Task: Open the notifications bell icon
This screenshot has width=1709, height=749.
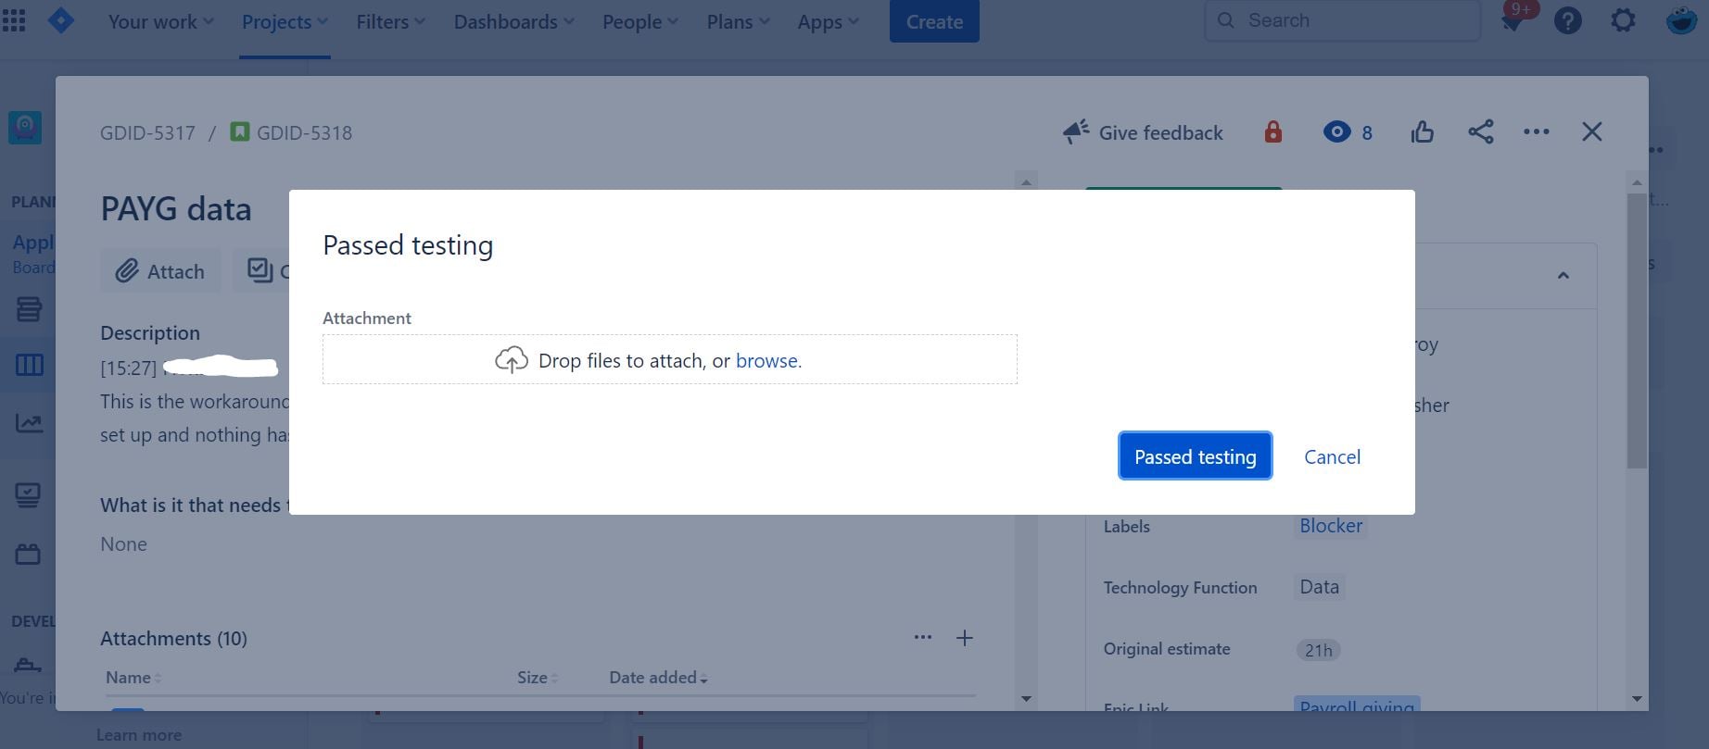Action: tap(1513, 20)
